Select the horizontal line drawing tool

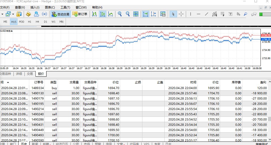pyautogui.click(x=199, y=14)
